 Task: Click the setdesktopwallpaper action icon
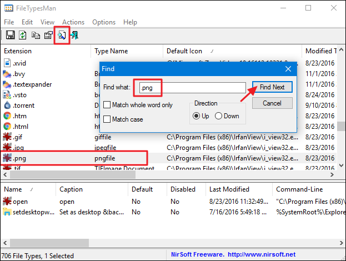7,212
